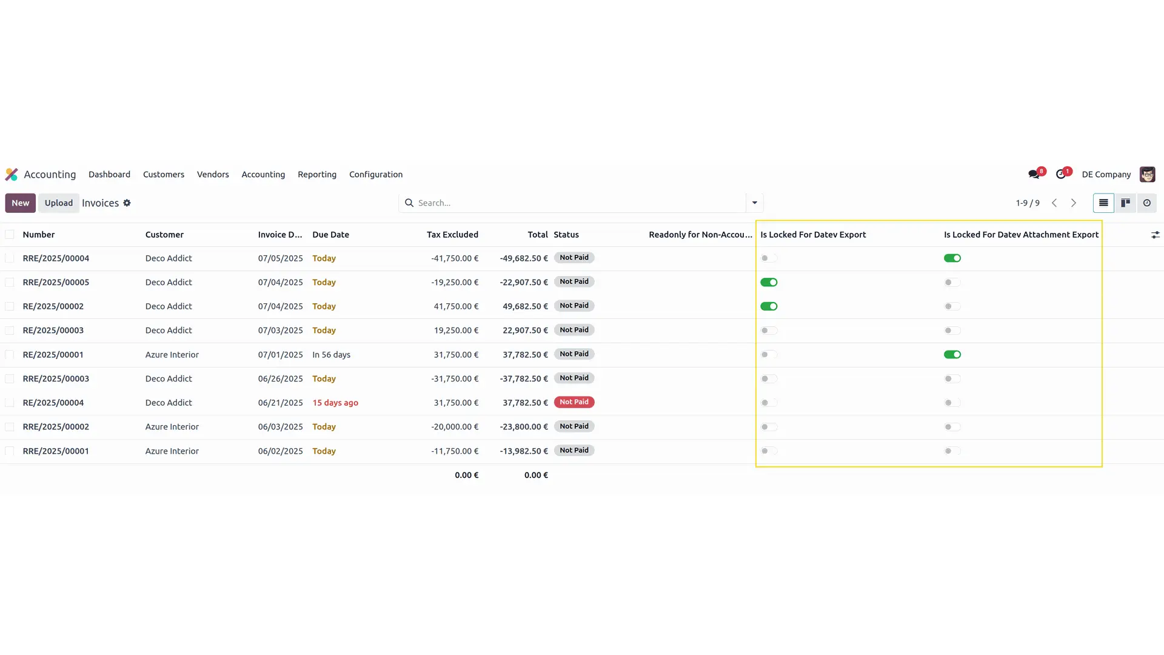This screenshot has width=1164, height=655.
Task: Click the Accounting app logo icon
Action: point(12,174)
